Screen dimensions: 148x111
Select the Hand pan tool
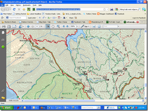pyautogui.click(x=53, y=27)
